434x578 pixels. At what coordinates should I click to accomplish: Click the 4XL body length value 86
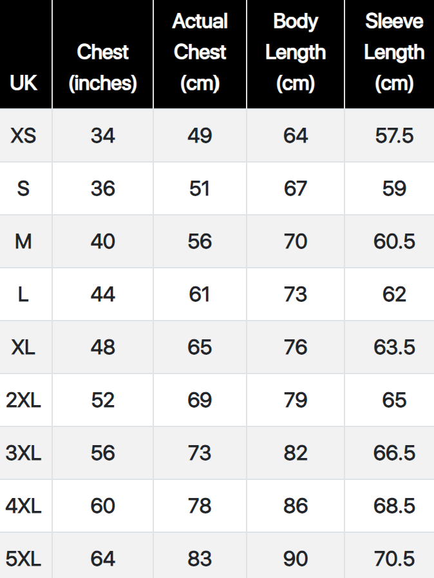click(x=296, y=506)
